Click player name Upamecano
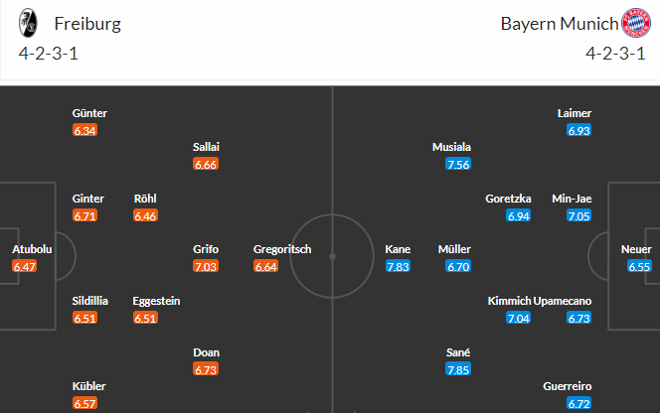 tap(563, 301)
